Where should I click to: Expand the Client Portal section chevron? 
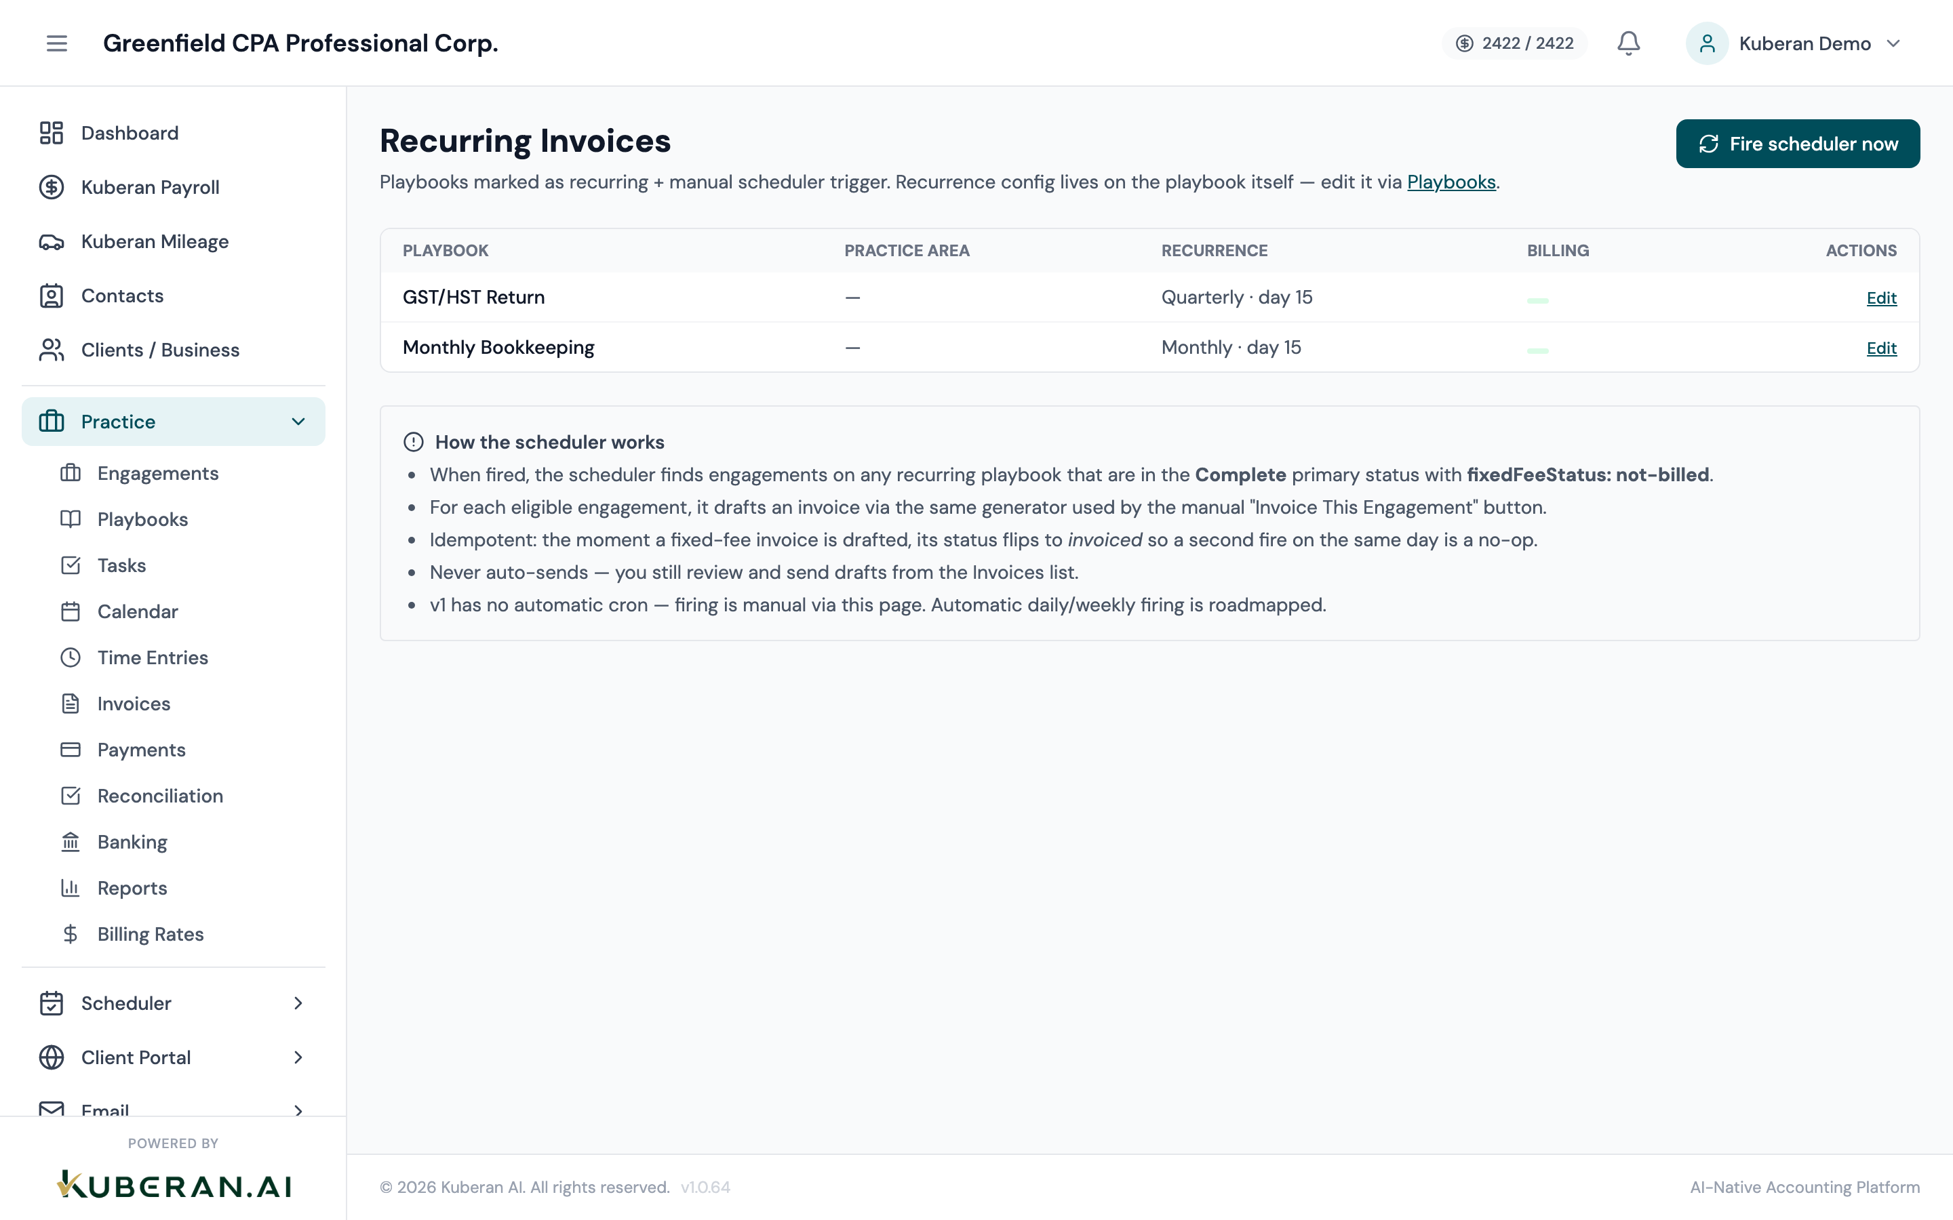298,1057
